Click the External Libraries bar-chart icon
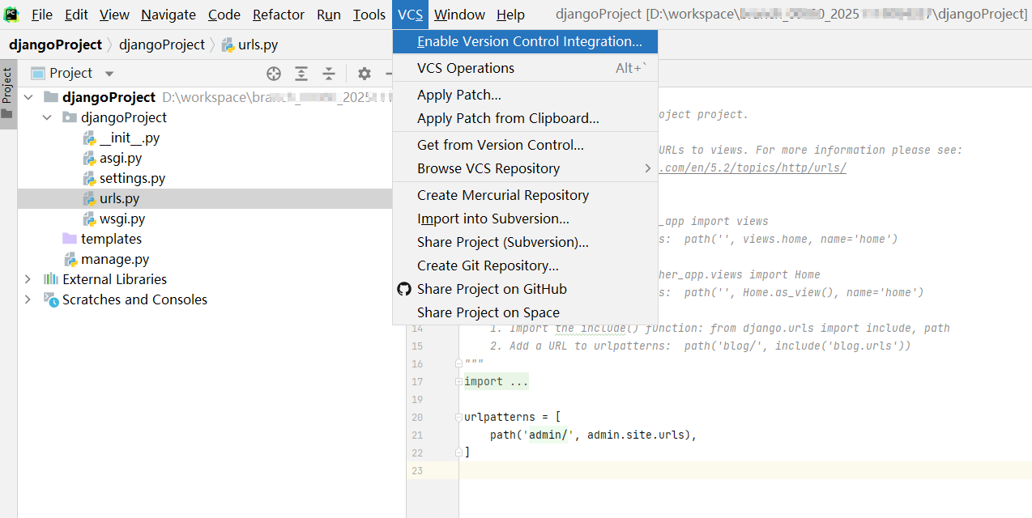The image size is (1032, 518). [52, 279]
